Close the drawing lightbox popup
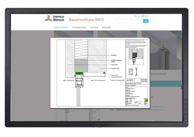Viewport: 194px width, 137px height. [149, 38]
